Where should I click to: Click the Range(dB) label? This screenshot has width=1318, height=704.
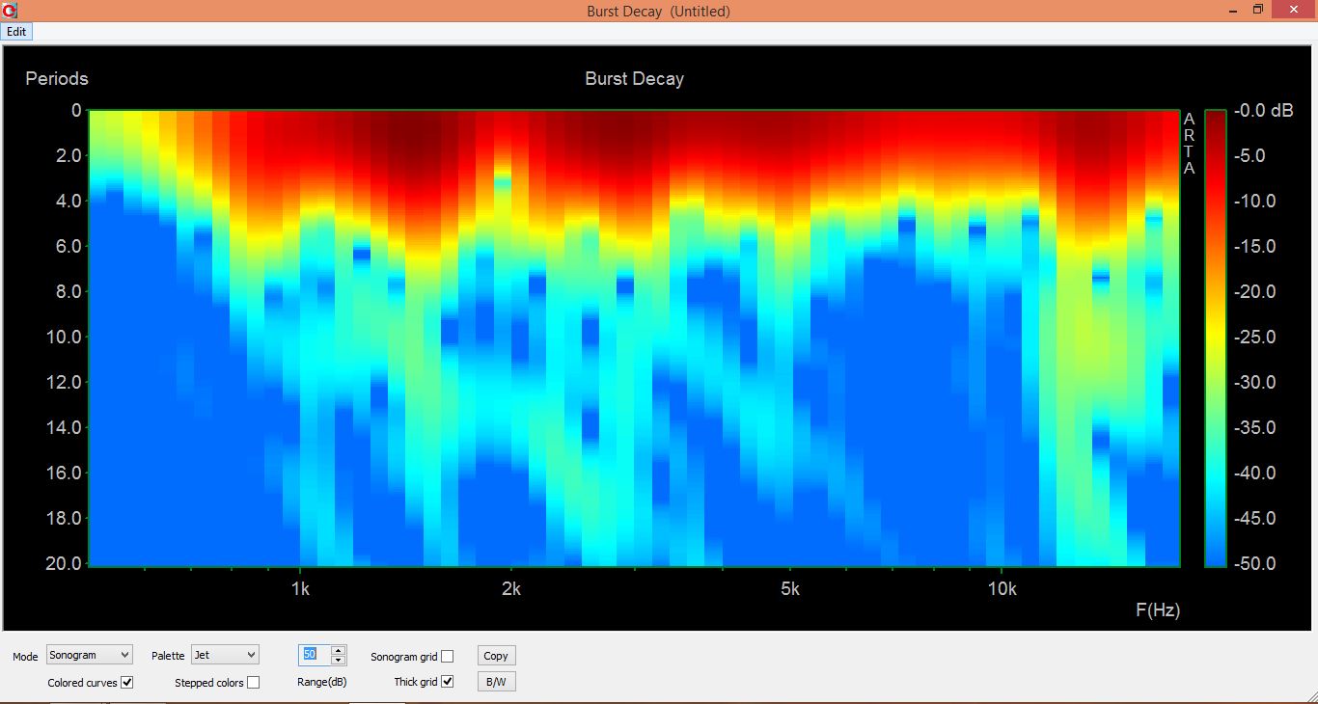[321, 683]
